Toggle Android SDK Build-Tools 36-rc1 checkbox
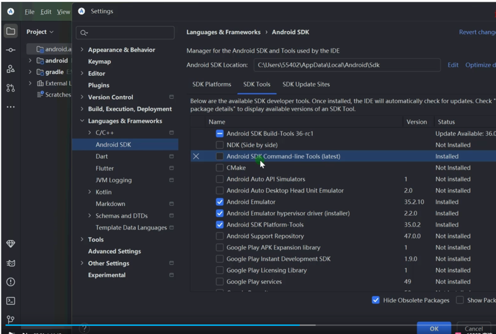 point(219,133)
